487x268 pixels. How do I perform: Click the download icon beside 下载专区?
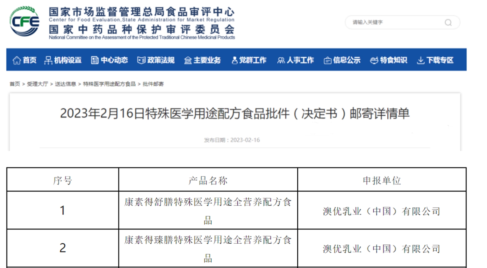coord(420,60)
